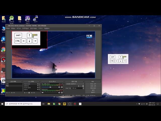This screenshot has width=161, height=121.
Task: Open Windows Start menu
Action: [x=2, y=104]
